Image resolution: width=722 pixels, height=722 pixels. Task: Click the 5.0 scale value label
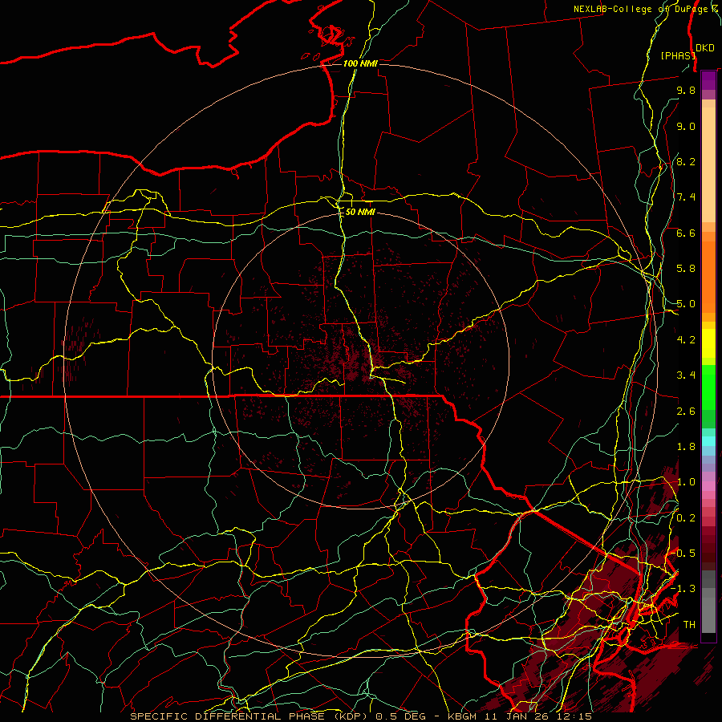tap(686, 304)
